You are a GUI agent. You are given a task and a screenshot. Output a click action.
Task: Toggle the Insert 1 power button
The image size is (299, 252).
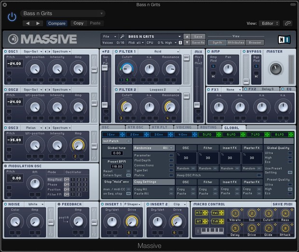pos(102,204)
